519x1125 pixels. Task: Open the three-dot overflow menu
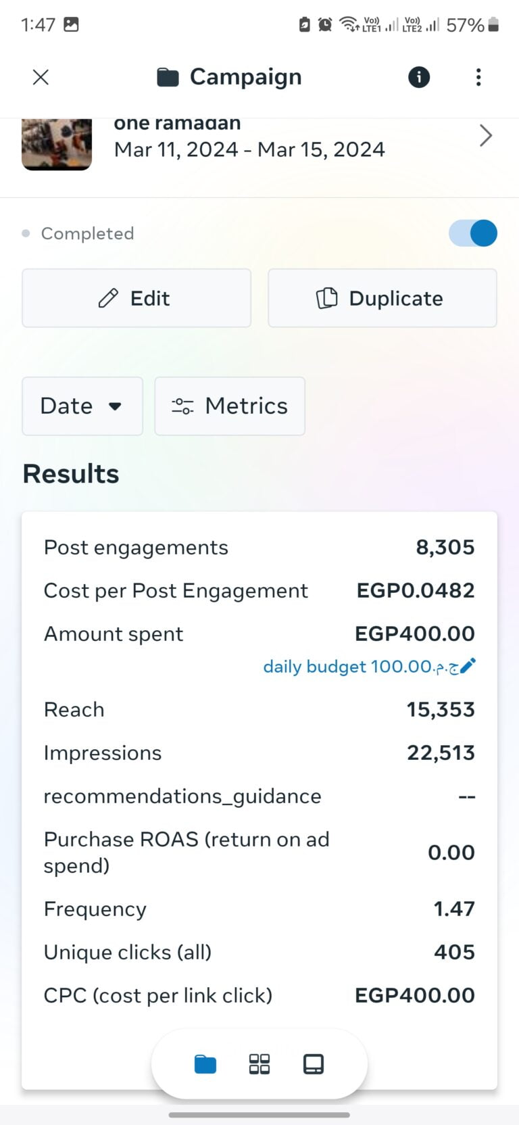coord(478,77)
